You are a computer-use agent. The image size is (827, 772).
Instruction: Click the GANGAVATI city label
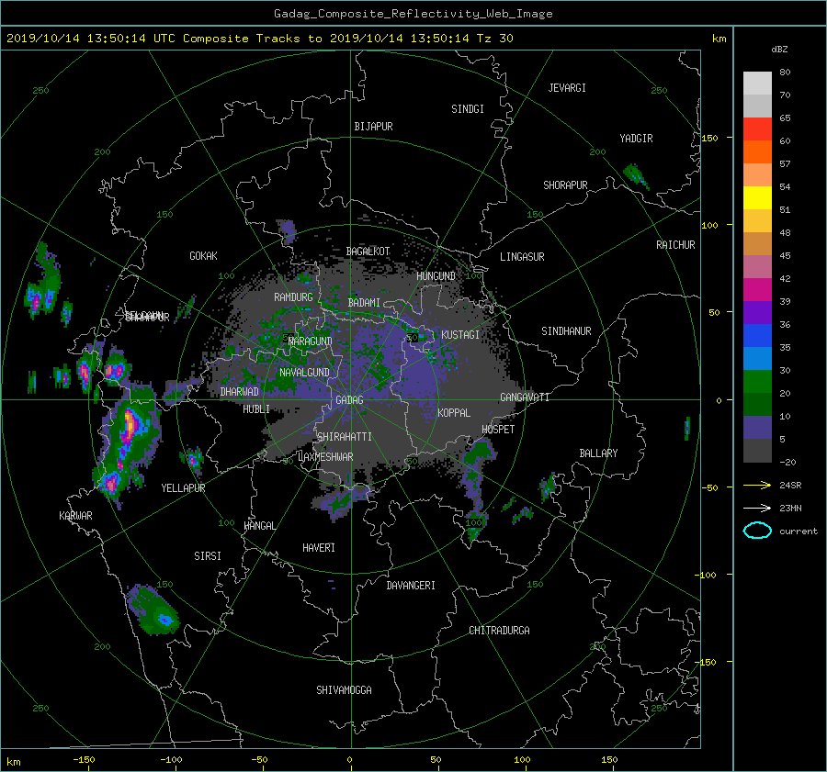tap(525, 397)
